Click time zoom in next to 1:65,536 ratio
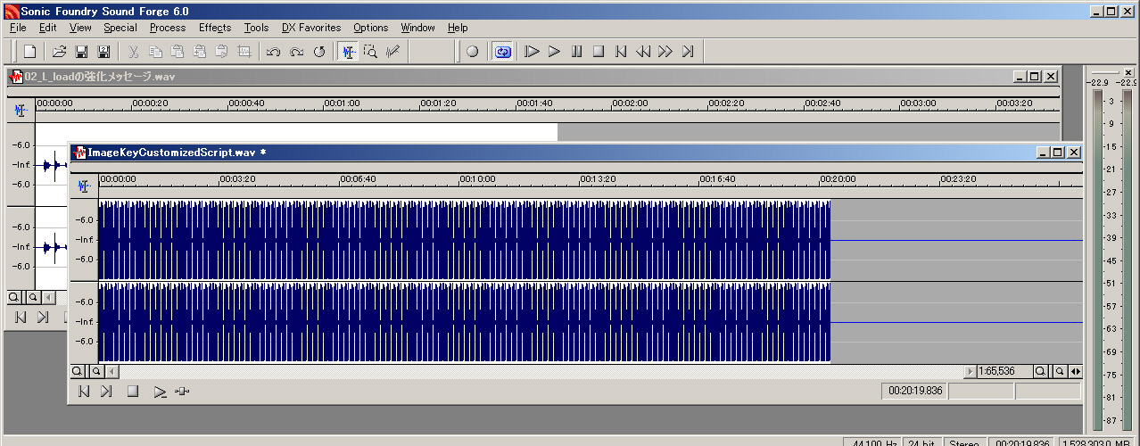Image resolution: width=1140 pixels, height=446 pixels. pos(1059,371)
